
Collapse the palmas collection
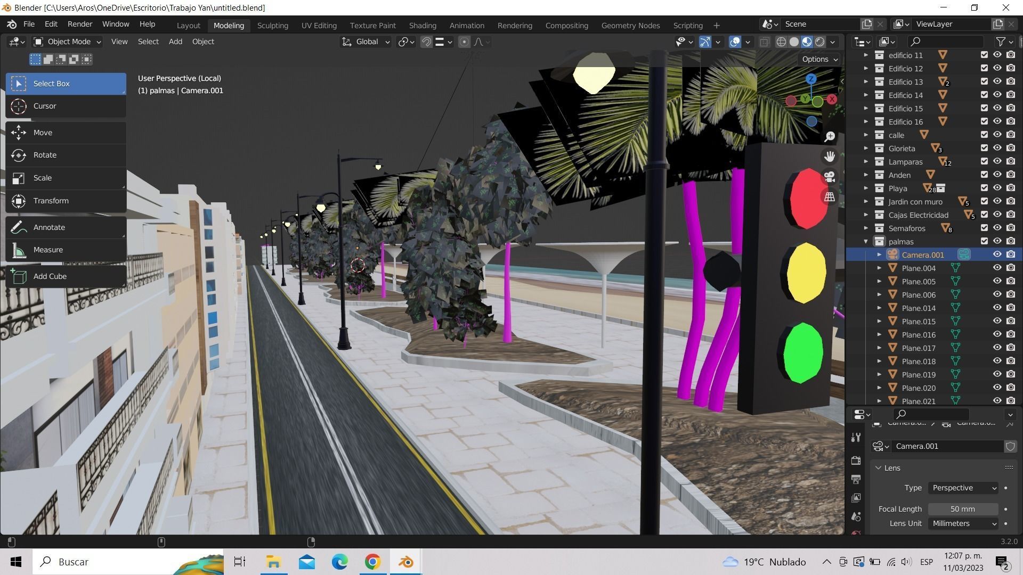865,242
